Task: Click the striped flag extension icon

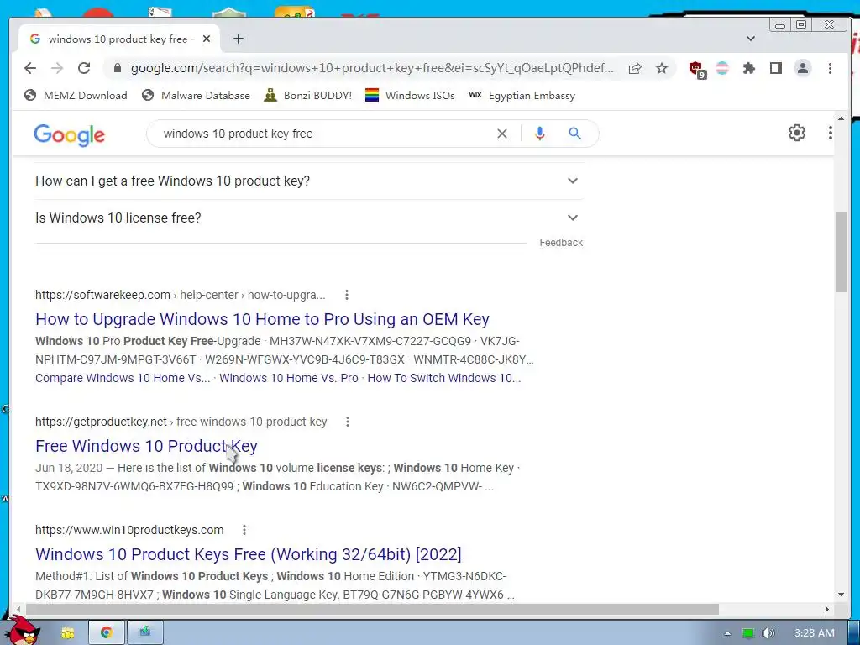Action: tap(722, 68)
